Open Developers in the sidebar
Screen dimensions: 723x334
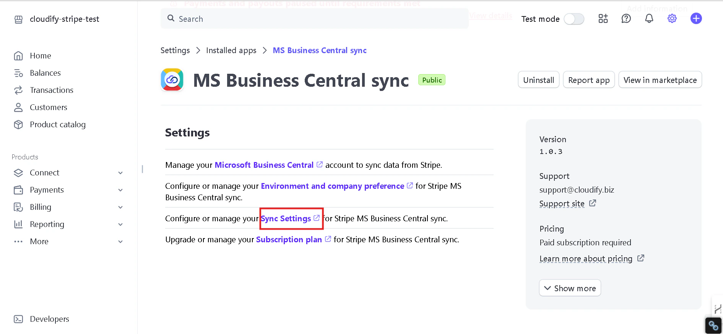coord(50,319)
